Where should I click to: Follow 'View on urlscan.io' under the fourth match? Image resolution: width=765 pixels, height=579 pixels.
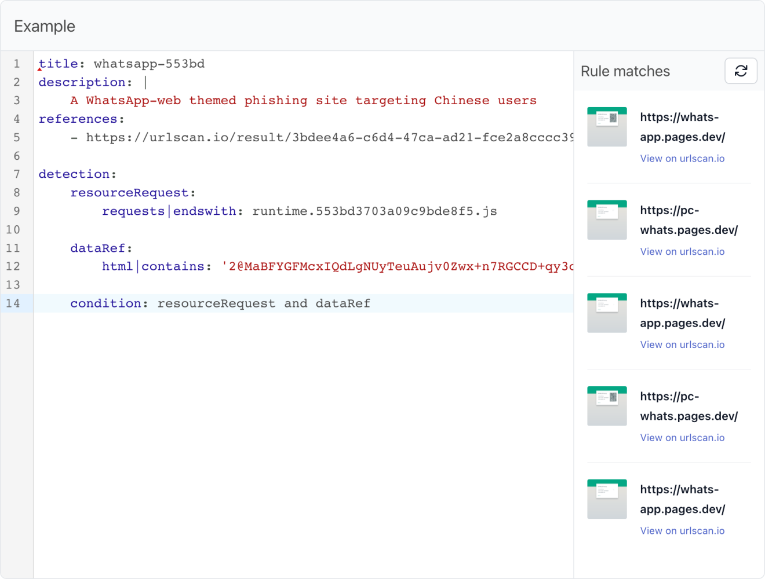pos(682,438)
